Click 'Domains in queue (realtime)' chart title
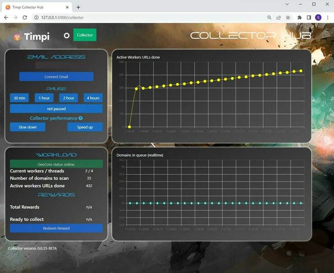This screenshot has height=273, width=334. [x=140, y=155]
